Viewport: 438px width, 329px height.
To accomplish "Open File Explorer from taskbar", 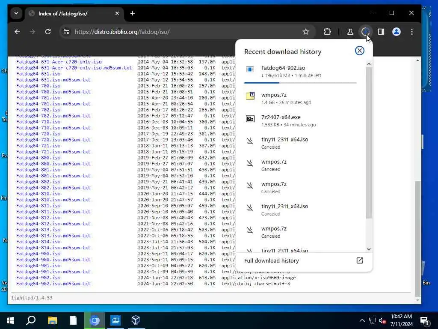I will (53, 320).
